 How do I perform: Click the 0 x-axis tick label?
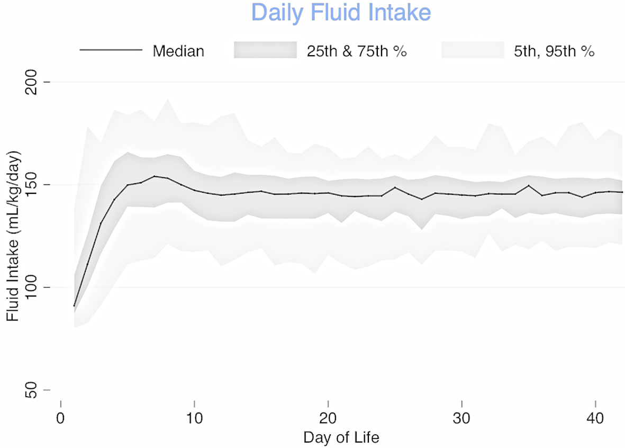pos(61,417)
